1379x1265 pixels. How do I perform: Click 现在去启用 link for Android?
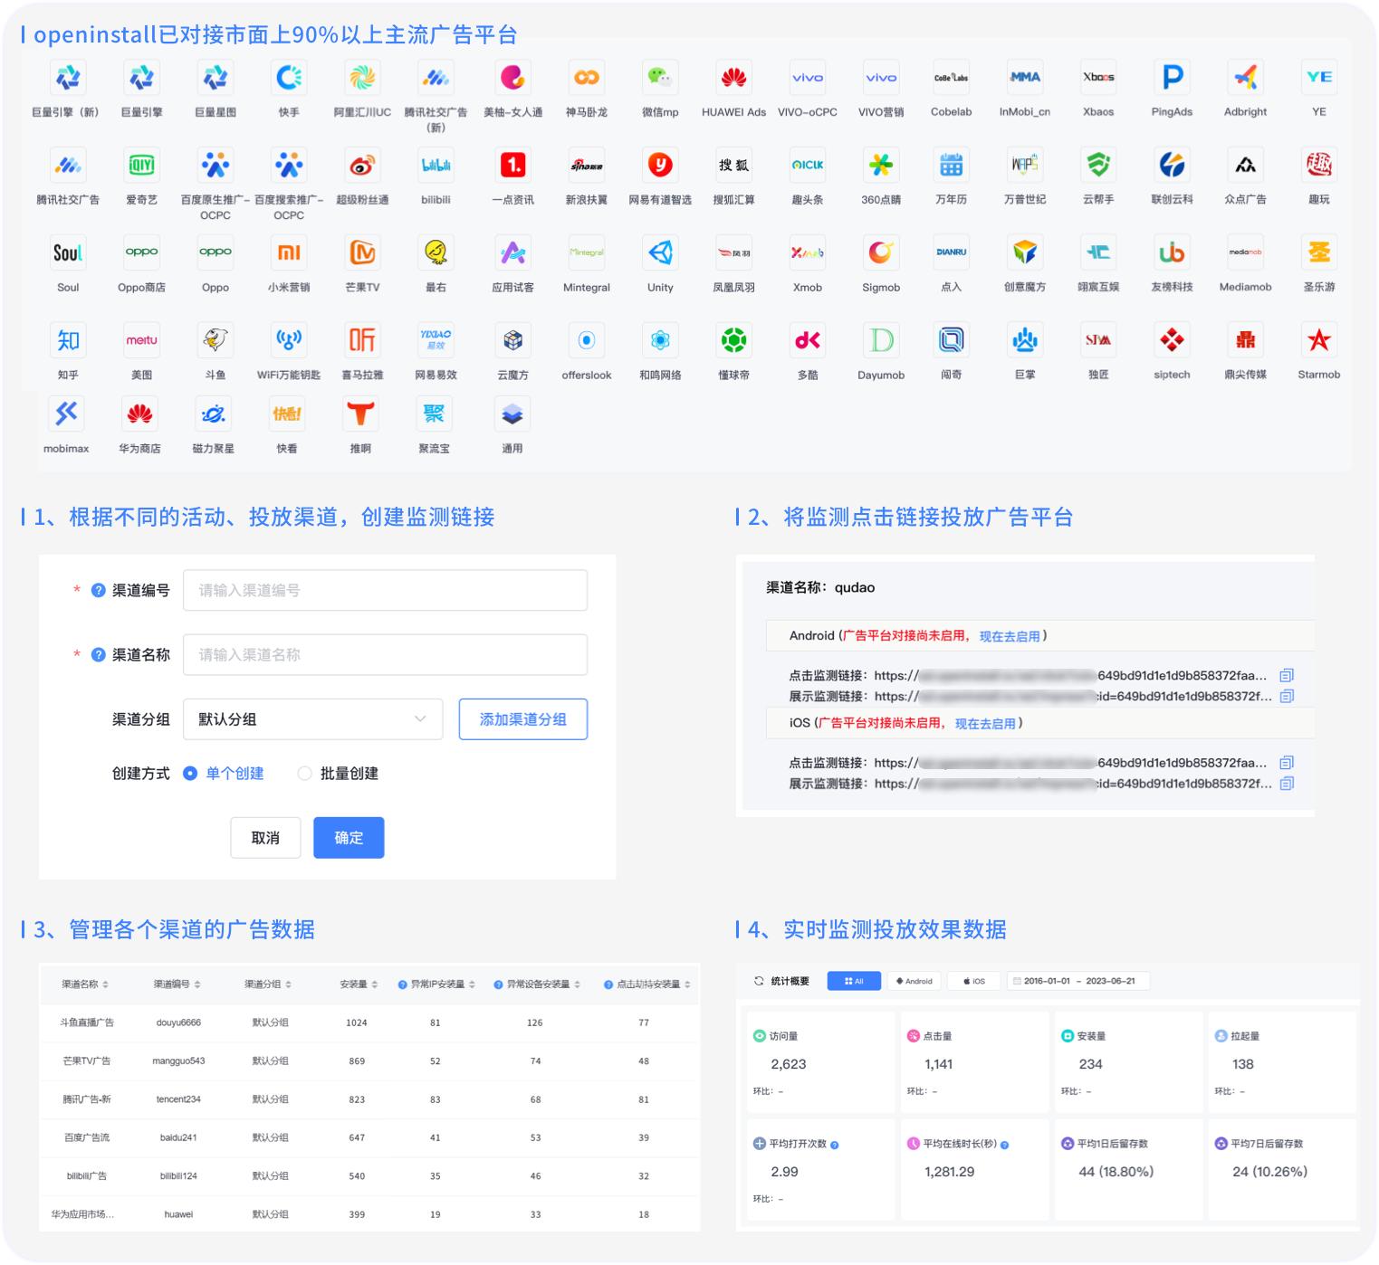(x=1010, y=636)
